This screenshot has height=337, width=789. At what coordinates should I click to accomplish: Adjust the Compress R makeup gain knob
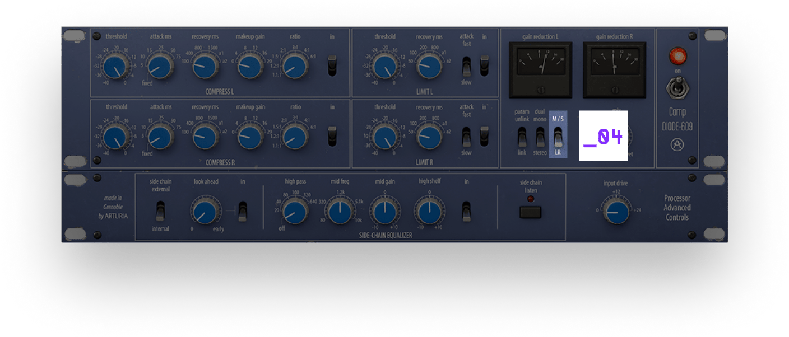click(x=250, y=137)
